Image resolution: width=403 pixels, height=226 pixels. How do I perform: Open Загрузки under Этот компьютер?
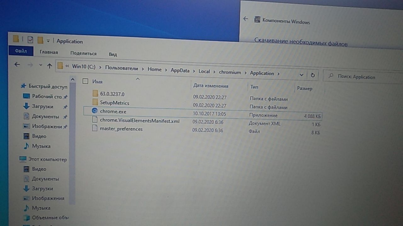(x=43, y=189)
